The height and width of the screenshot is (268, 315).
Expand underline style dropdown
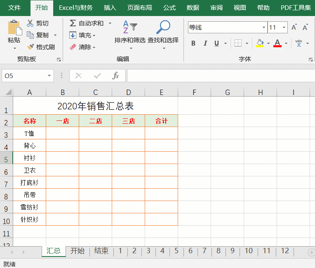226,43
